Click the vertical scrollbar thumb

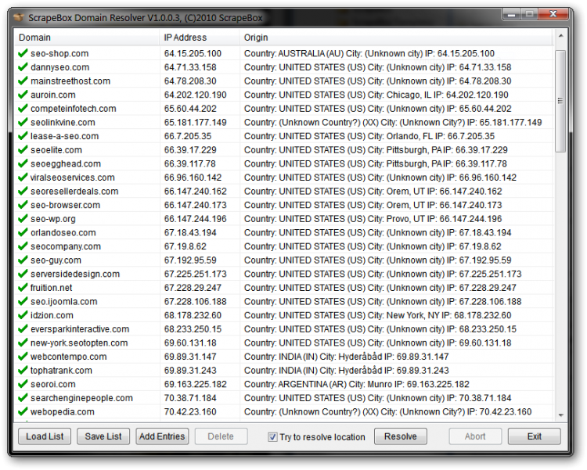point(560,101)
